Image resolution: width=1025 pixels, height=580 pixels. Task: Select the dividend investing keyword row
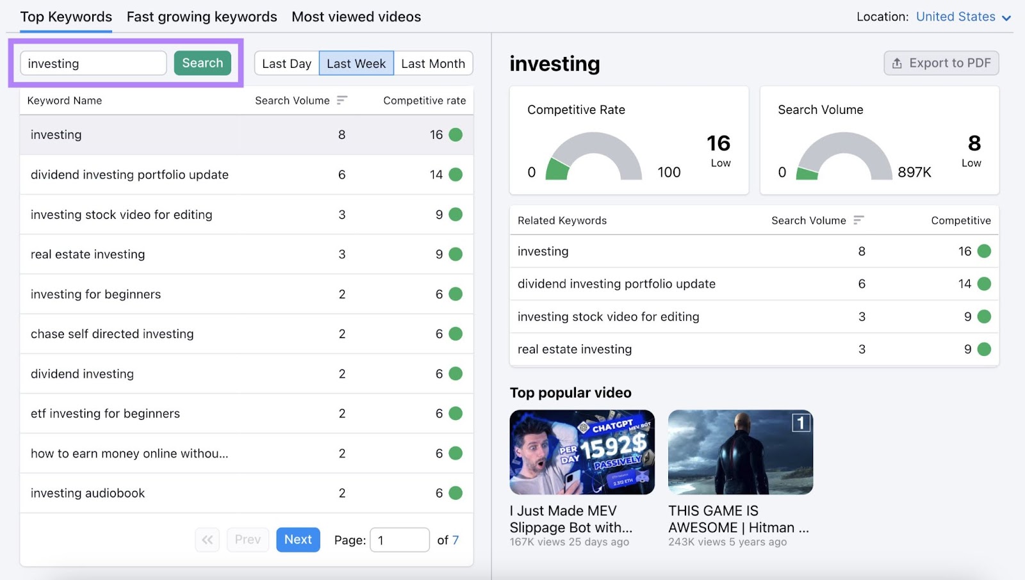[x=82, y=374]
